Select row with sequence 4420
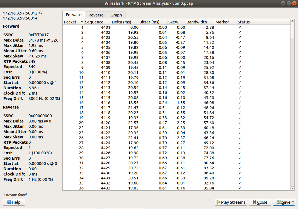 [177, 123]
